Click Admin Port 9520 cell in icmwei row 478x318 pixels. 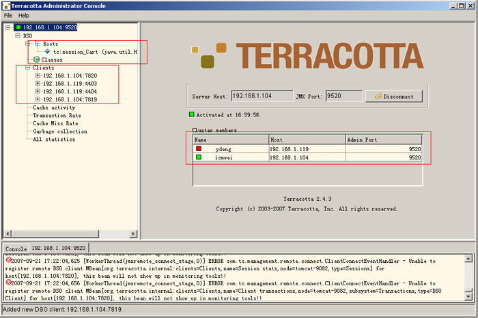(384, 157)
